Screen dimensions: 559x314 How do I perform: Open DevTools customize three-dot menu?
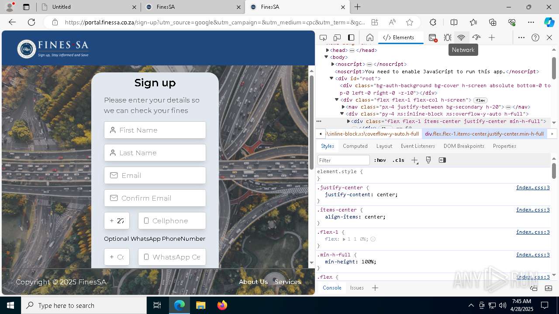(521, 38)
